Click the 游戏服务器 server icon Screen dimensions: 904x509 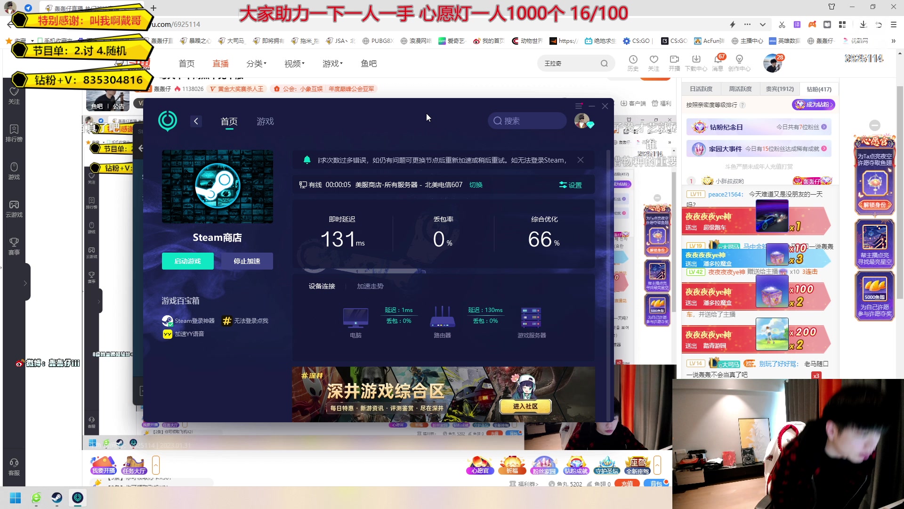pos(531,317)
